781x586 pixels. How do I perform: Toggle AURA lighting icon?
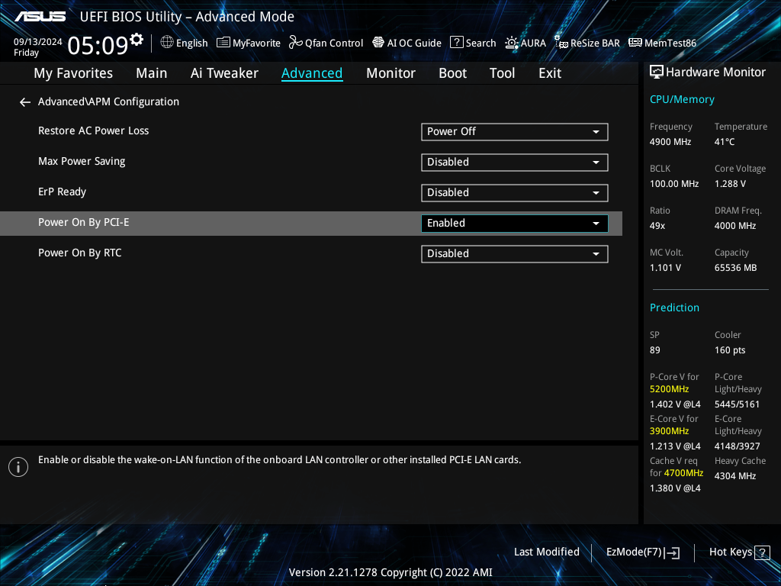[x=512, y=43]
